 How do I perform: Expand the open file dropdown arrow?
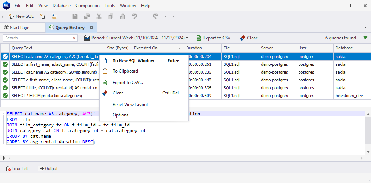65,16
